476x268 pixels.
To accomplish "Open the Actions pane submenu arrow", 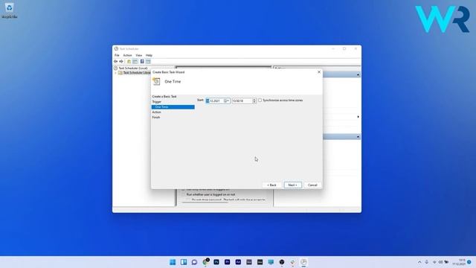I will coord(358,117).
